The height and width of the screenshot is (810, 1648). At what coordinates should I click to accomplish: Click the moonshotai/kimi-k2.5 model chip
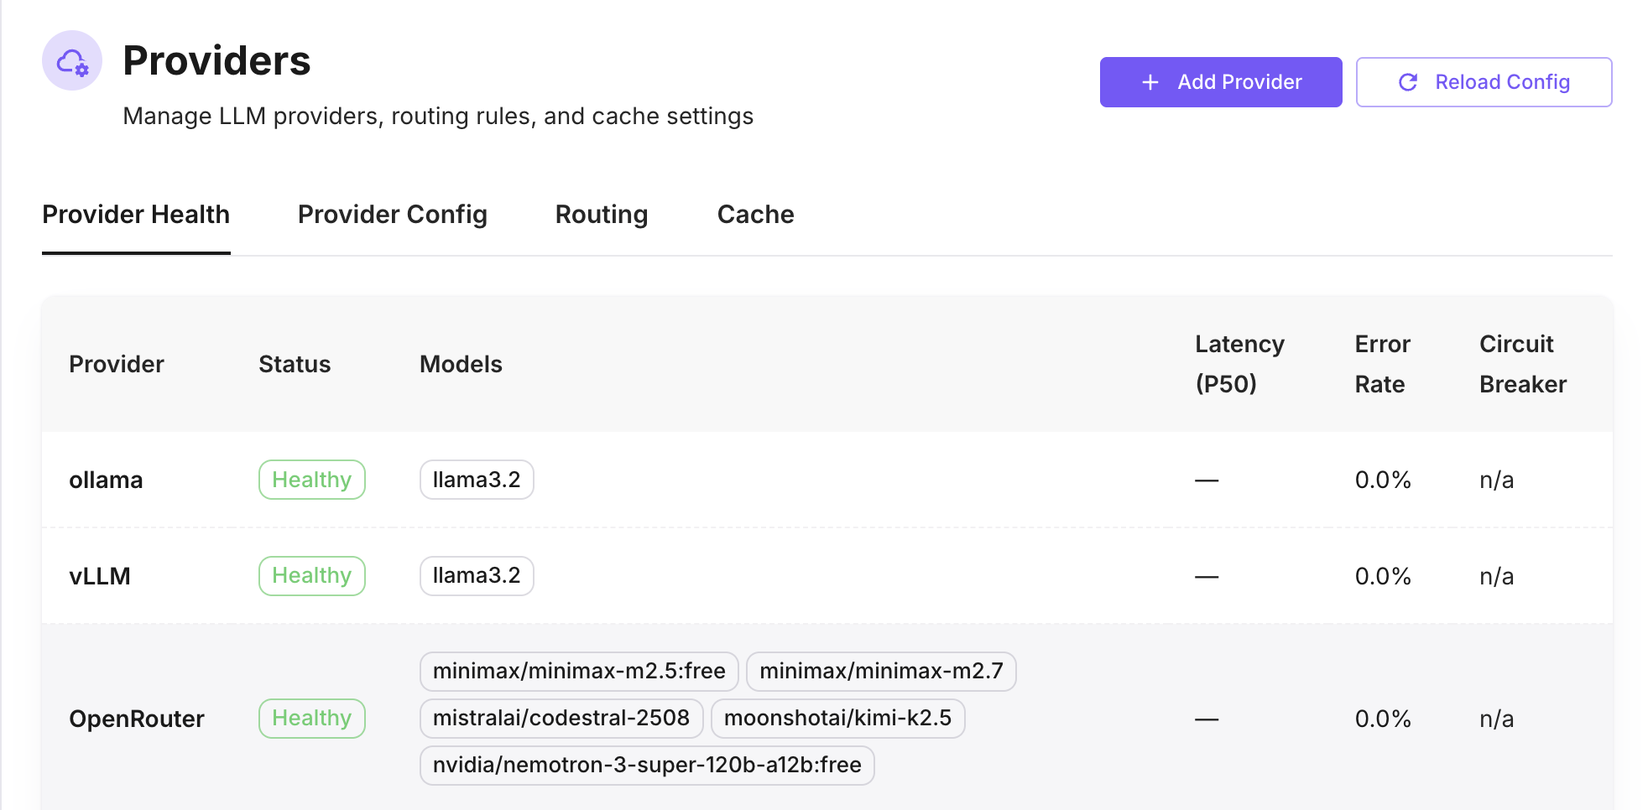tap(837, 718)
